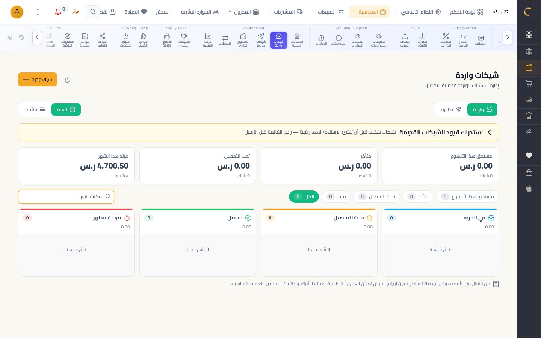
Task: Open المصروفات expenses minus icon
Action: (339, 40)
